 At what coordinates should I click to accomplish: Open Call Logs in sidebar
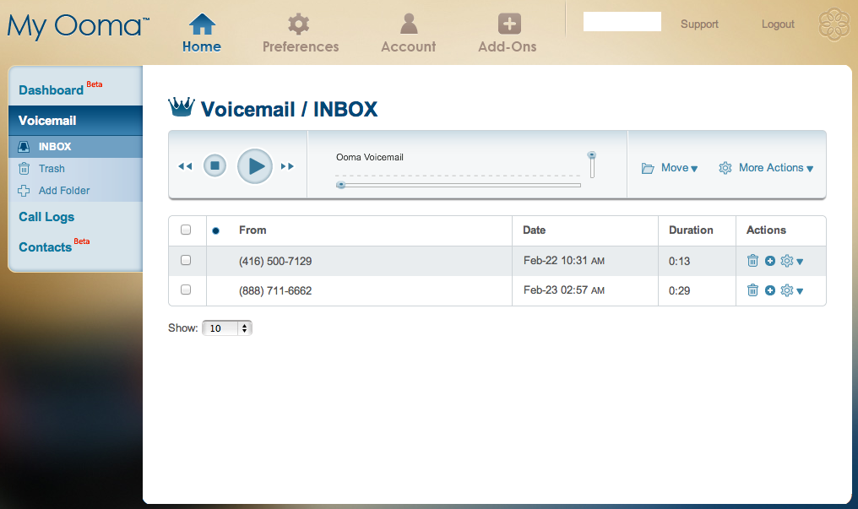coord(46,217)
